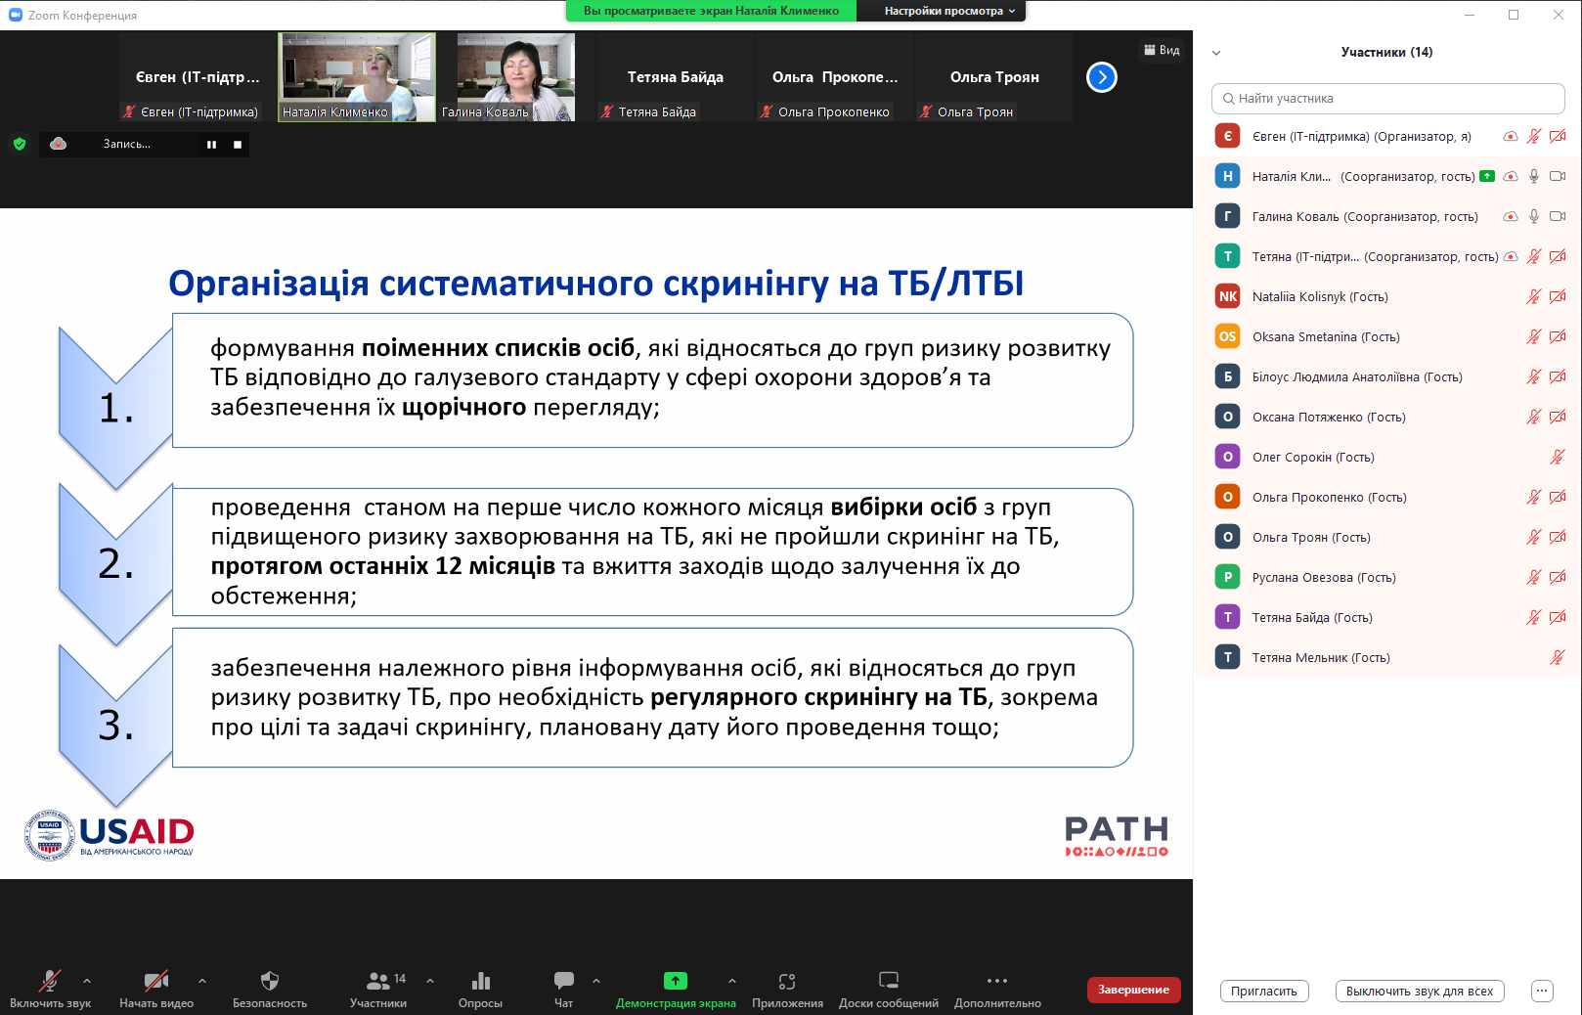Open the Security shield icon
Image resolution: width=1582 pixels, height=1015 pixels.
(270, 981)
